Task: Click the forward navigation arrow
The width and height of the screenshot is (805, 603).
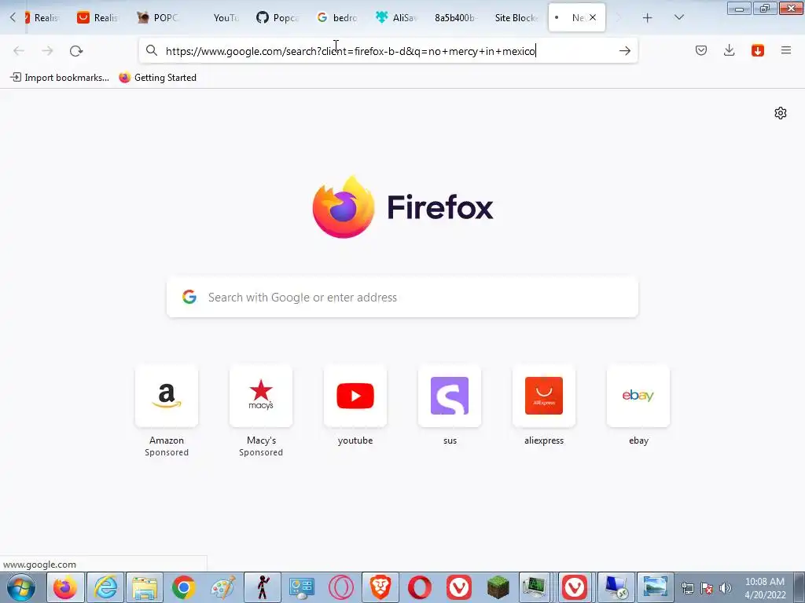Action: (x=47, y=50)
